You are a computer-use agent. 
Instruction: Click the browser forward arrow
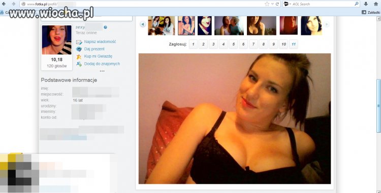(13, 4)
